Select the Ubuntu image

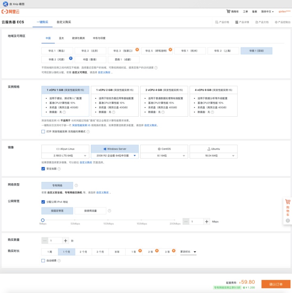213,149
